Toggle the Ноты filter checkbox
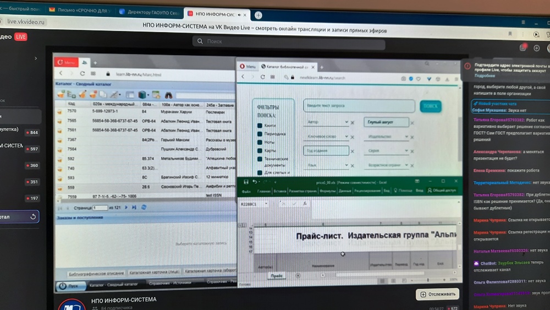Screen dimensions: 550x310 tap(260, 142)
